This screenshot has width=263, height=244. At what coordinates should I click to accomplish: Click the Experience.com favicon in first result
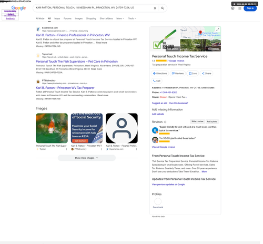point(38,29)
